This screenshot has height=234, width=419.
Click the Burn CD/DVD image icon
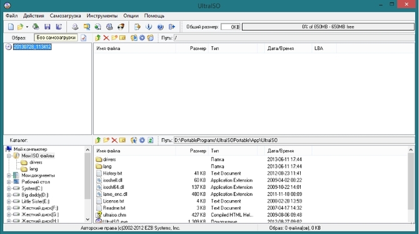pyautogui.click(x=121, y=27)
